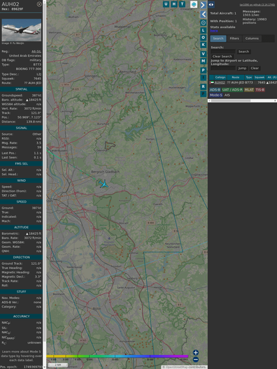
Task: Click the U map button
Action: (166, 4)
